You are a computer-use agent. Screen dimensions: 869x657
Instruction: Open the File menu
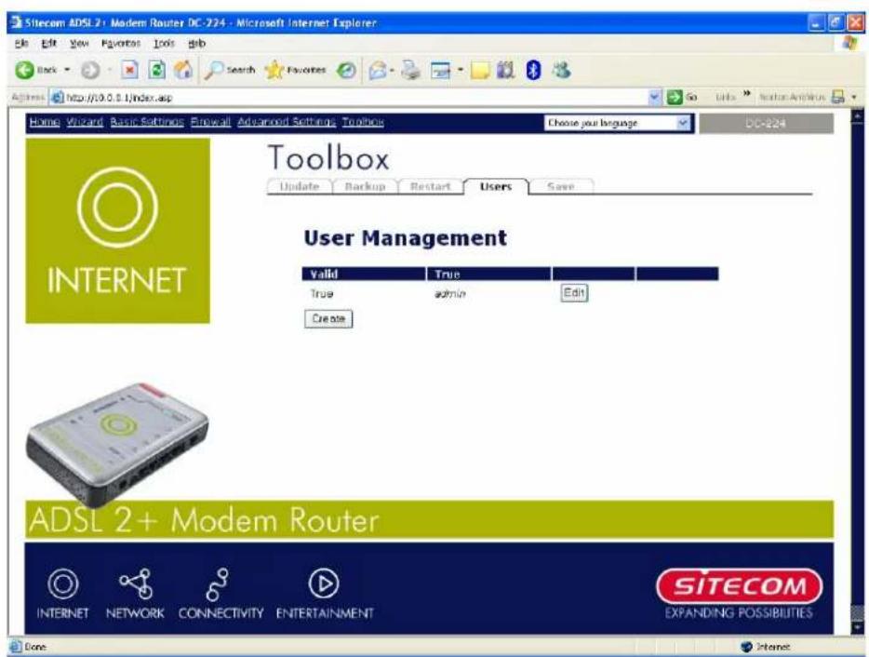[21, 43]
